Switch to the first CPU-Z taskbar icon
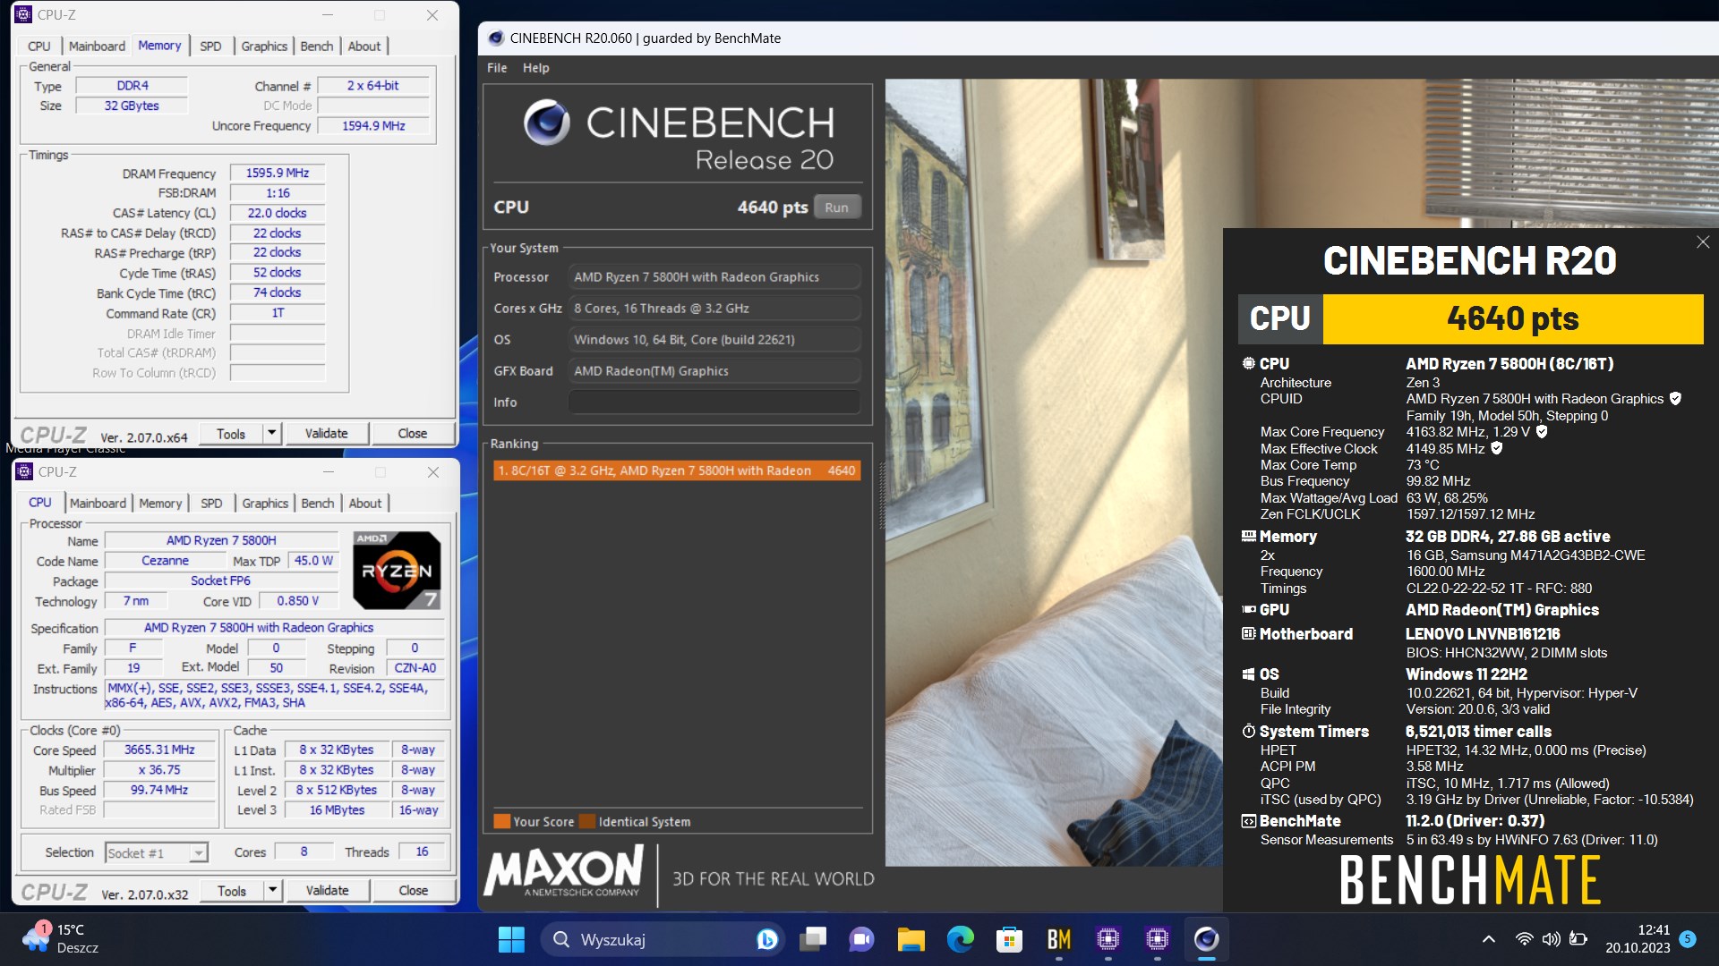This screenshot has width=1719, height=966. click(x=1108, y=939)
